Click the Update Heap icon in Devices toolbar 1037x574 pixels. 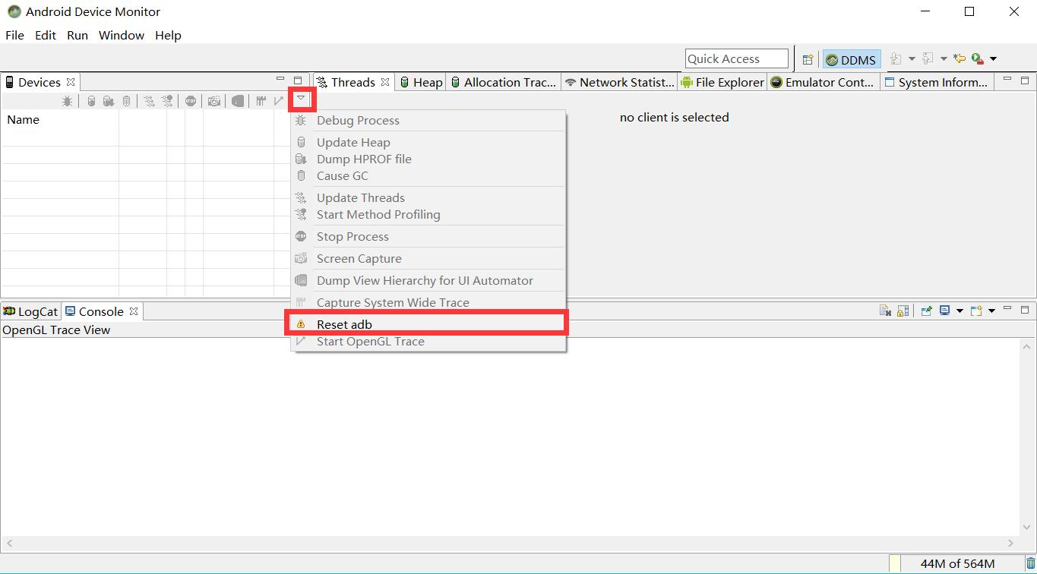point(91,101)
